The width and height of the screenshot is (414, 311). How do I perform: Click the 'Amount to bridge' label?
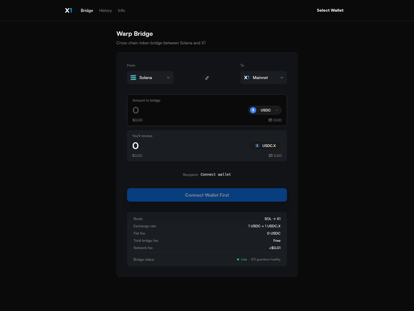[146, 100]
